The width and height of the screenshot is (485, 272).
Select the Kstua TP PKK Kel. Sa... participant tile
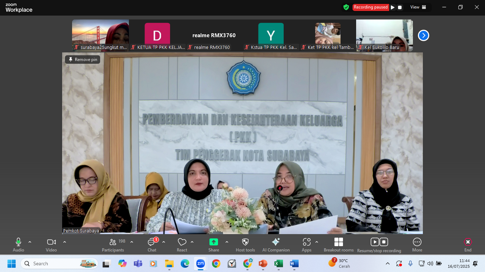(271, 35)
